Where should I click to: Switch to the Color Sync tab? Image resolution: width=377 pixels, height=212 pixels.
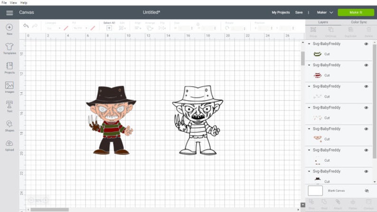[359, 22]
